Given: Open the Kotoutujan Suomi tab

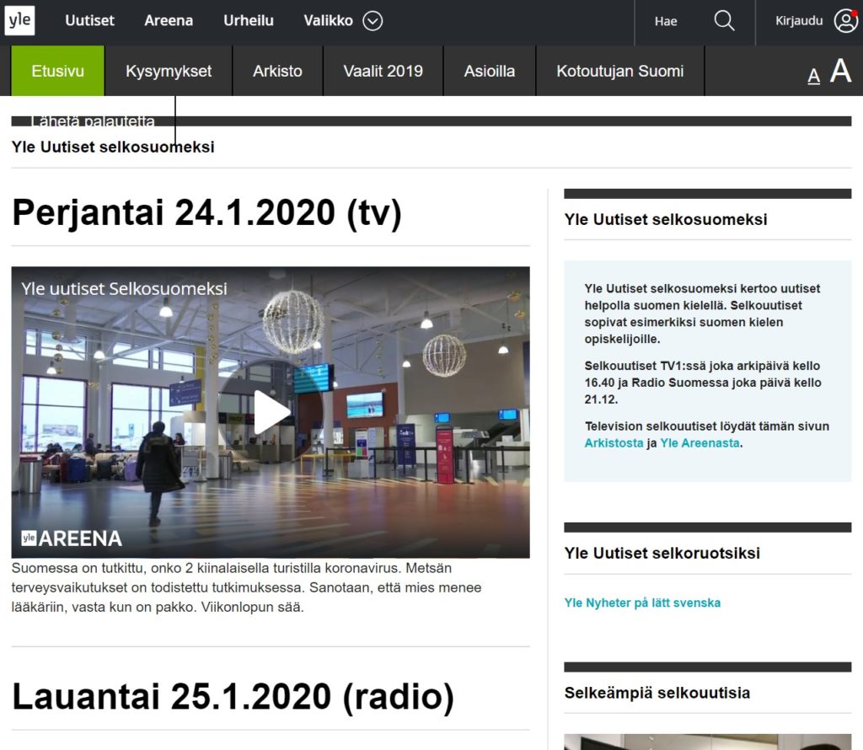Looking at the screenshot, I should pyautogui.click(x=619, y=71).
